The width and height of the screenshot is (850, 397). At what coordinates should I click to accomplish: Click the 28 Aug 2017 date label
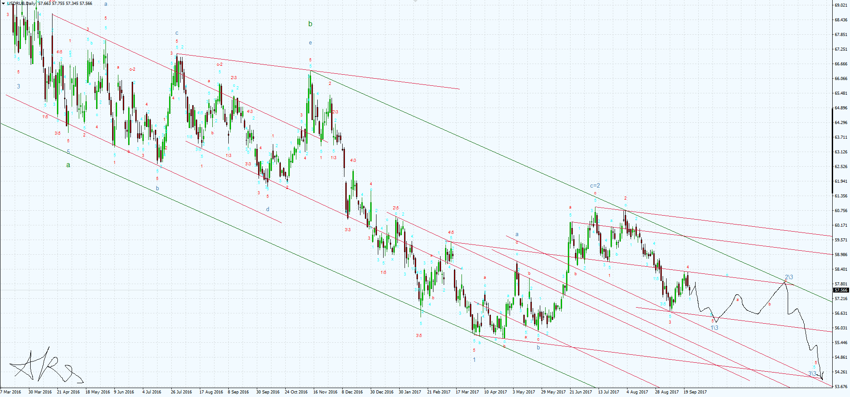pyautogui.click(x=667, y=392)
